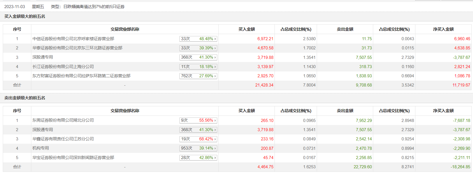Open 中信证券北京呼家楼证券营业部 link
The image size is (473, 173).
(x=73, y=39)
